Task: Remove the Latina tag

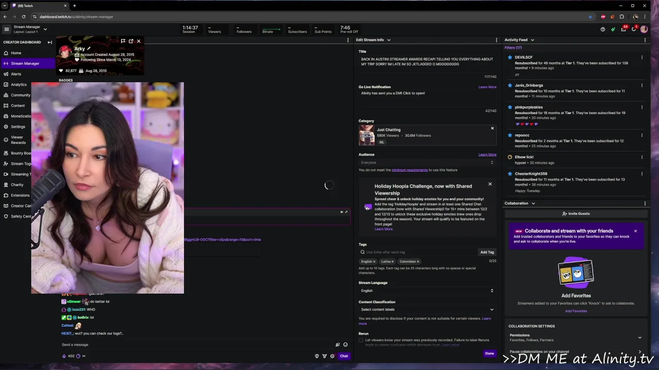Action: [392, 262]
